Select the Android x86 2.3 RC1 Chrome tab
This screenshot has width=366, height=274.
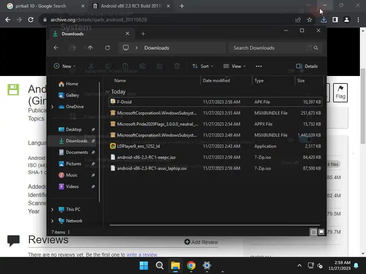pos(131,6)
